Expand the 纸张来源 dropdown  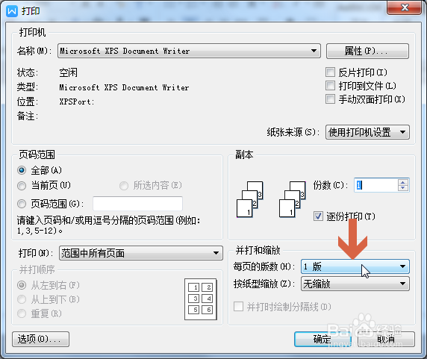coord(367,132)
